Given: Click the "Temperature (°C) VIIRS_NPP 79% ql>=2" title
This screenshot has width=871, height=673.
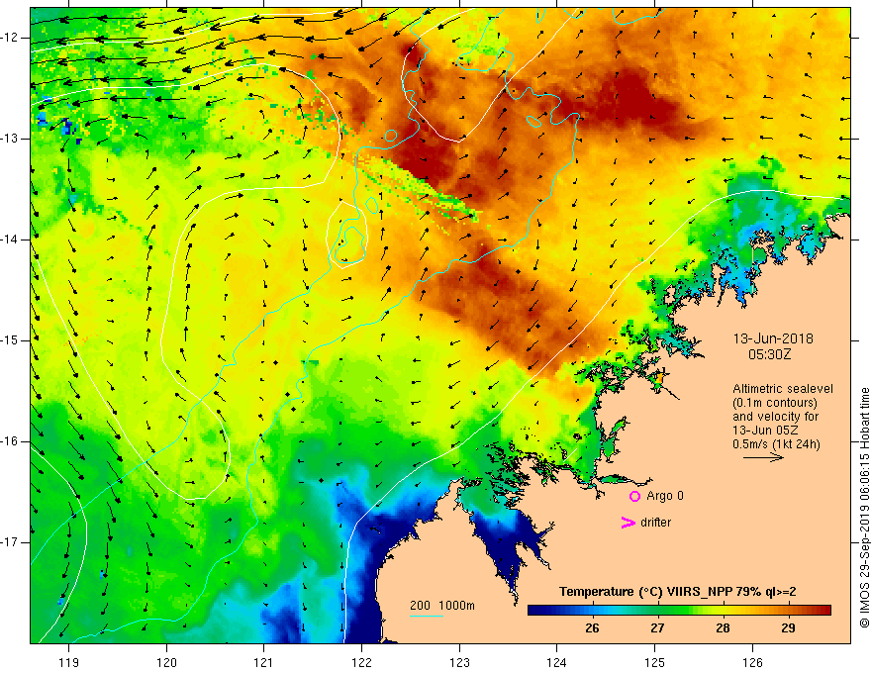Looking at the screenshot, I should tap(677, 592).
